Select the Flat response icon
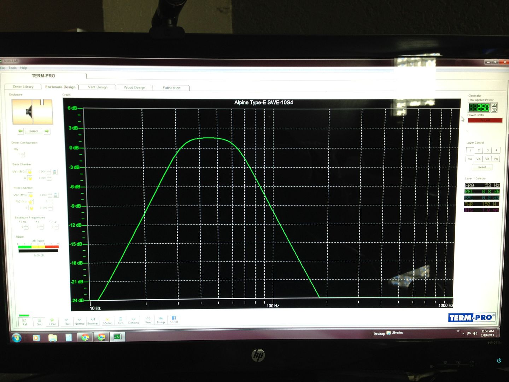Screen dimensions: 509x382 67,320
